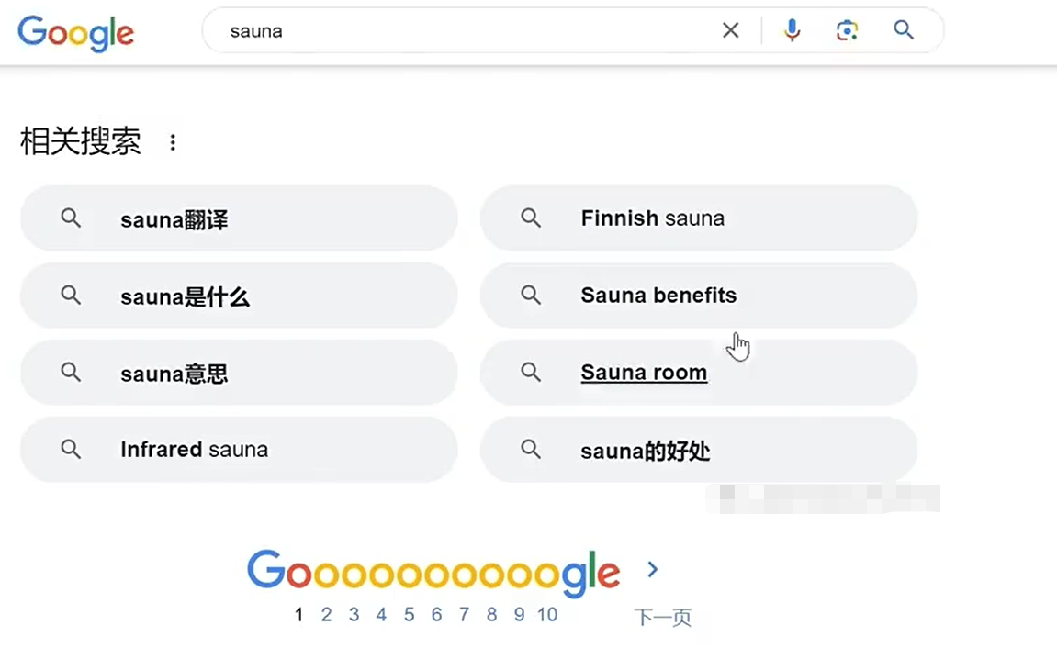Open results page 10

coord(547,615)
